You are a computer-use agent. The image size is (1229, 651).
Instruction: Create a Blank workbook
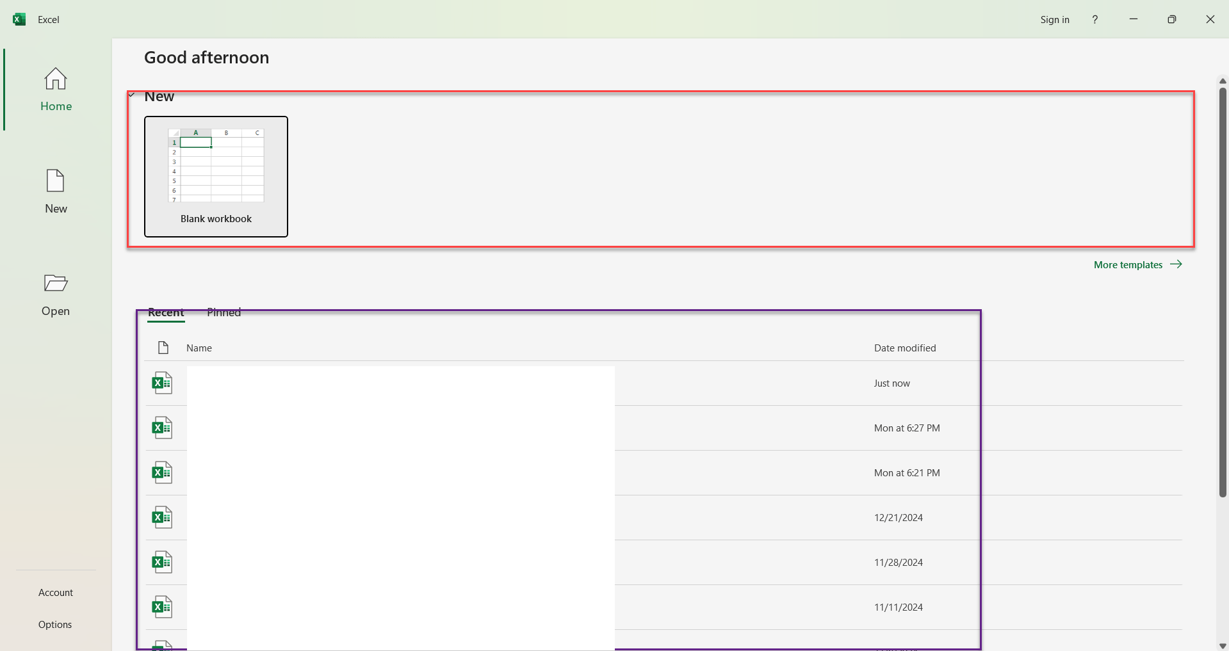[x=216, y=177]
